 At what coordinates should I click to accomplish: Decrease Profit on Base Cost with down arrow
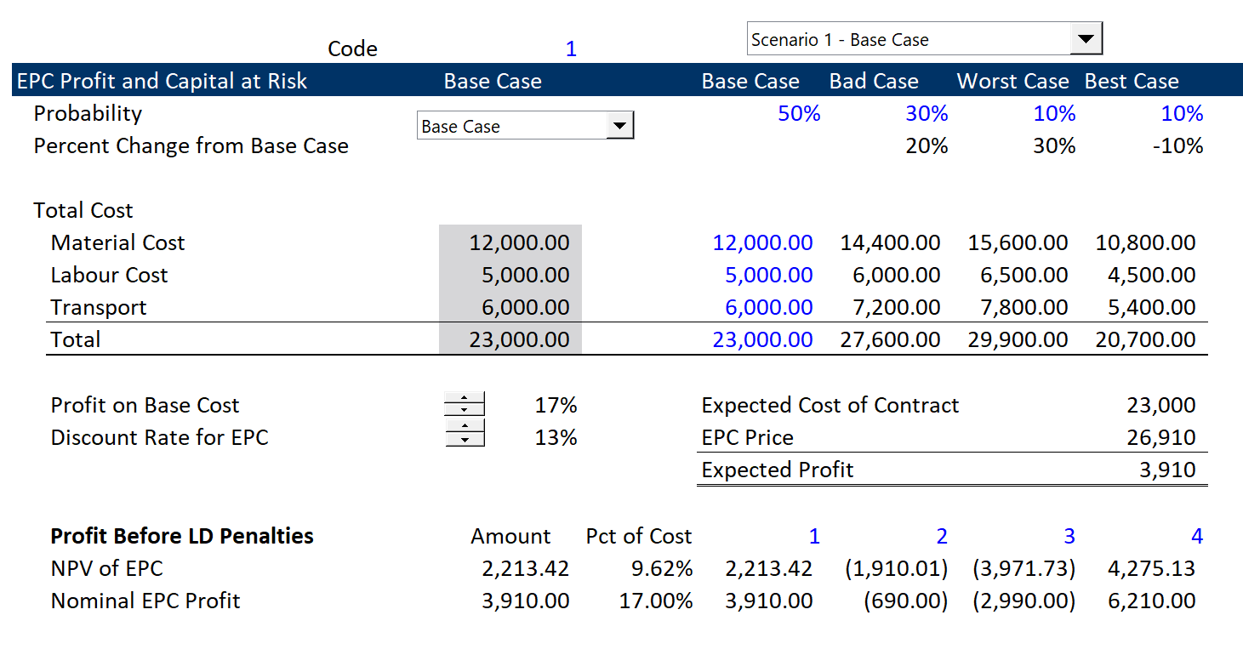[x=465, y=410]
